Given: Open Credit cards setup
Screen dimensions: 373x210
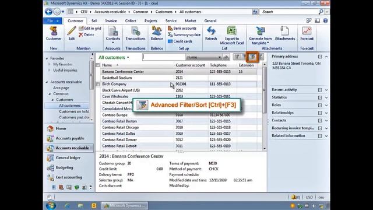Looking at the screenshot, I should click(180, 41).
